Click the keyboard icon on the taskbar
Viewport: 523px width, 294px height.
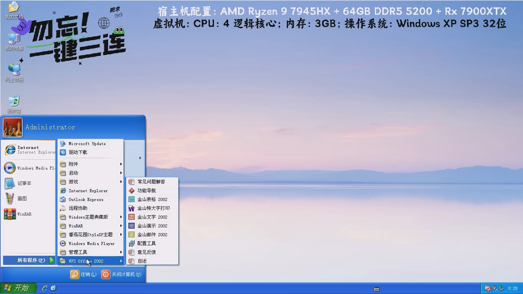(x=377, y=289)
